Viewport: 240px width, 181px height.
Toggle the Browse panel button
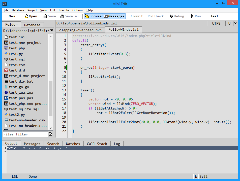click(x=93, y=16)
